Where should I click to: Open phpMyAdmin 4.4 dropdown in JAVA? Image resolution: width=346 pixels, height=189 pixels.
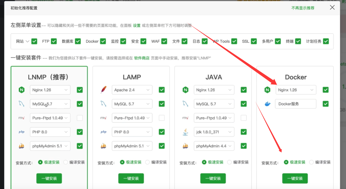coord(214,146)
